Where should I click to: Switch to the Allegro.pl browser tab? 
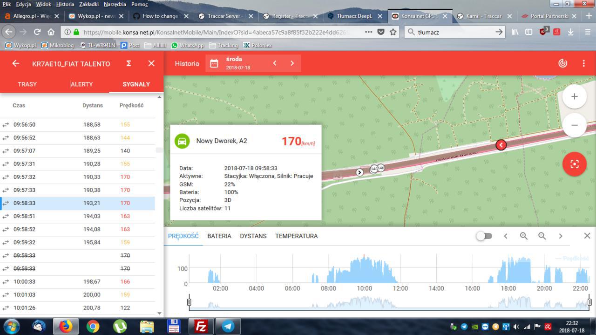point(32,16)
